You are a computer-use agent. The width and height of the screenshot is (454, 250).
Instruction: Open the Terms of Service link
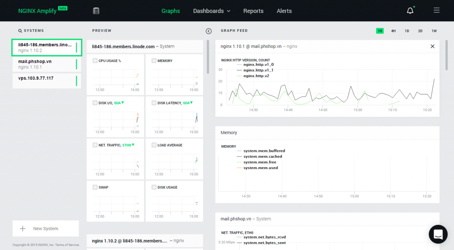pos(67,245)
